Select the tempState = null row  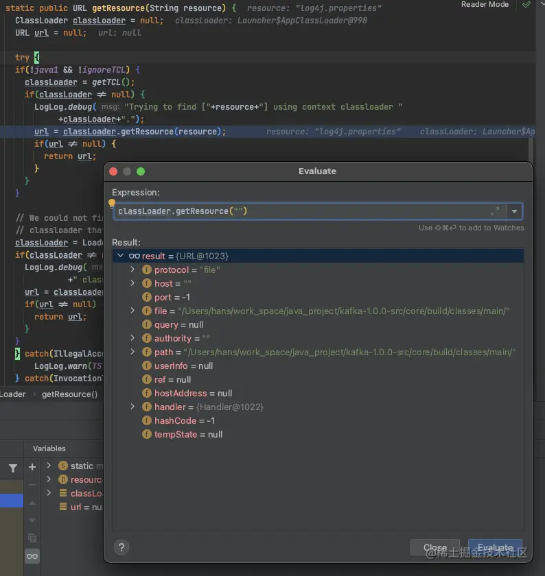point(318,434)
